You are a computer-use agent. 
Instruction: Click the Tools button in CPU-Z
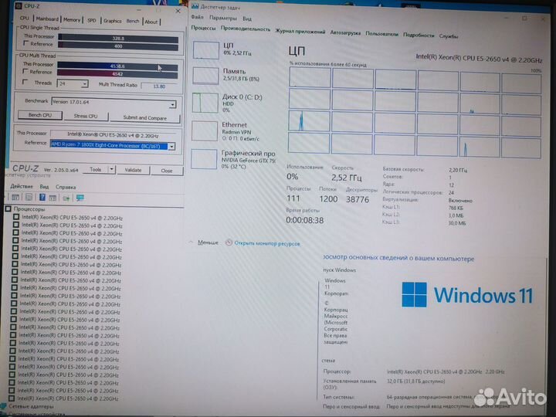point(96,169)
